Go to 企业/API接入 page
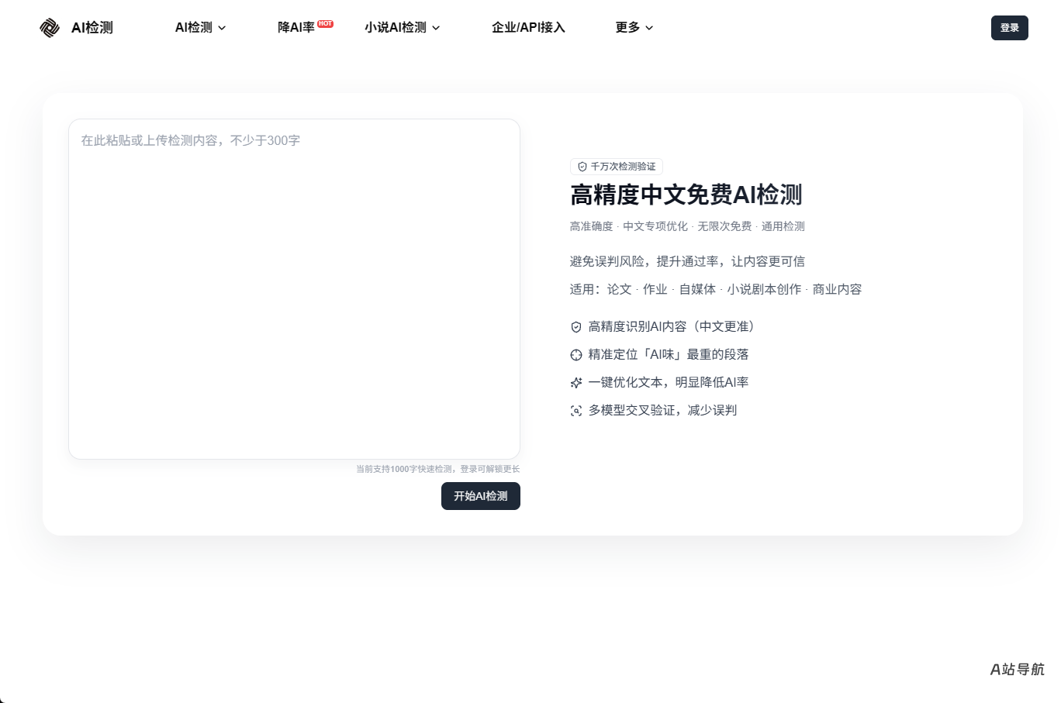 [x=528, y=28]
